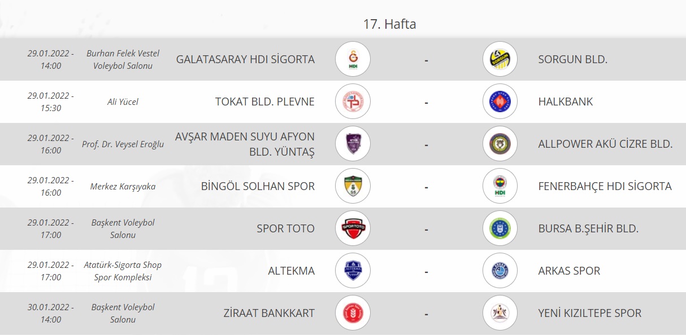Open the GALATASARAY HDI SİGORTA team name
686x335 pixels.
(x=245, y=59)
